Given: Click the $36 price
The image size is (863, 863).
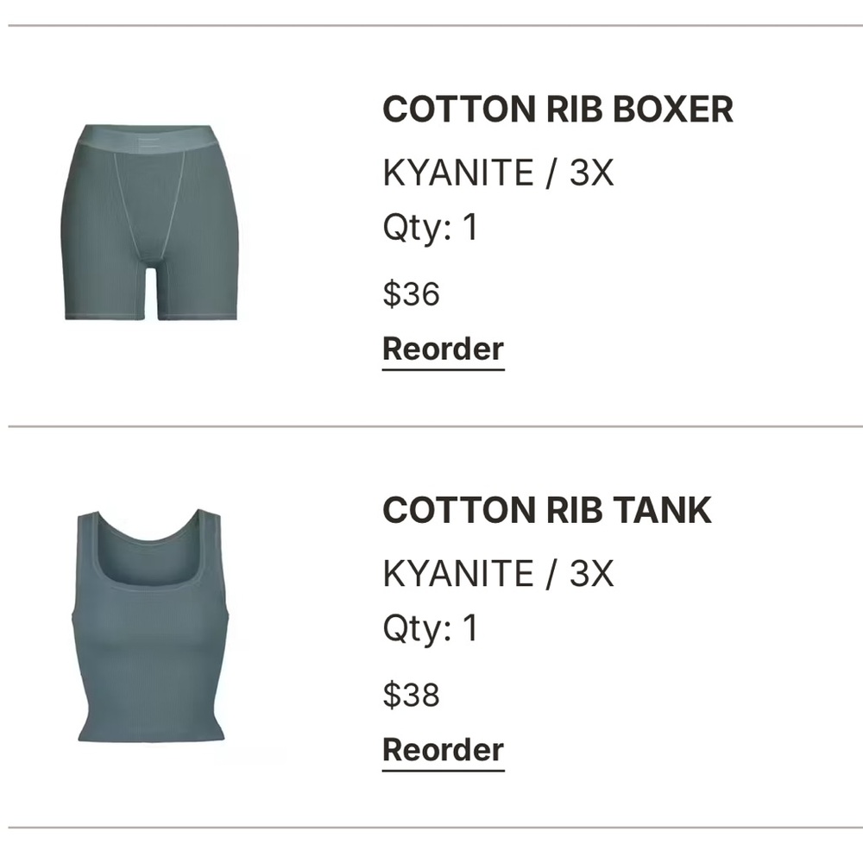Looking at the screenshot, I should (x=411, y=293).
